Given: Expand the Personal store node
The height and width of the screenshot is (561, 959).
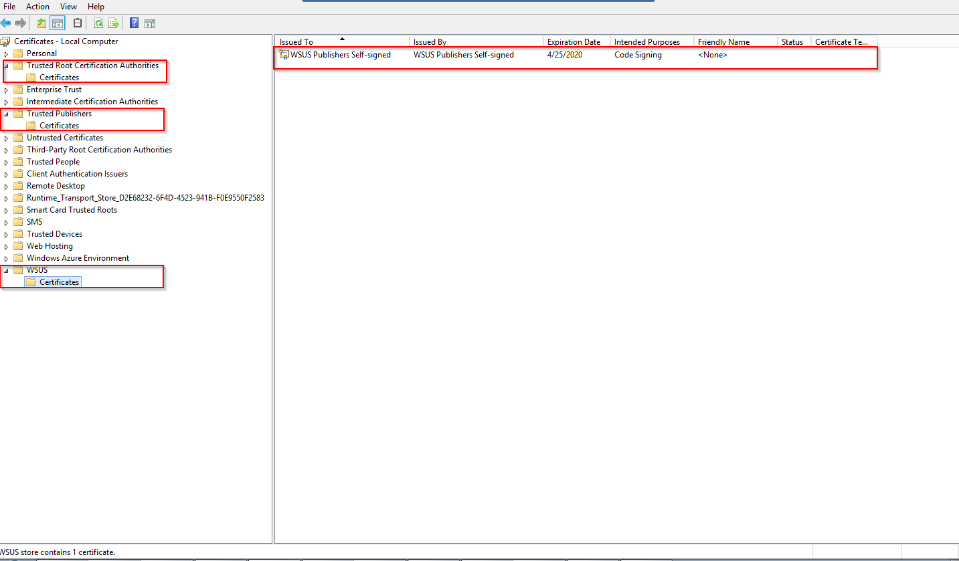Looking at the screenshot, I should [x=7, y=53].
